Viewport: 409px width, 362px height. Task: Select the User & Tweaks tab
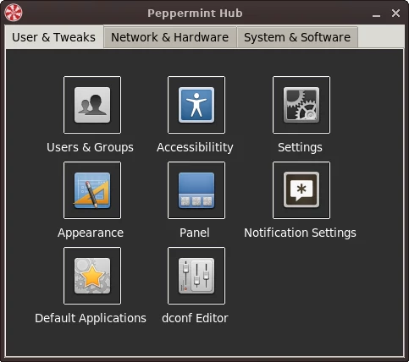point(54,37)
